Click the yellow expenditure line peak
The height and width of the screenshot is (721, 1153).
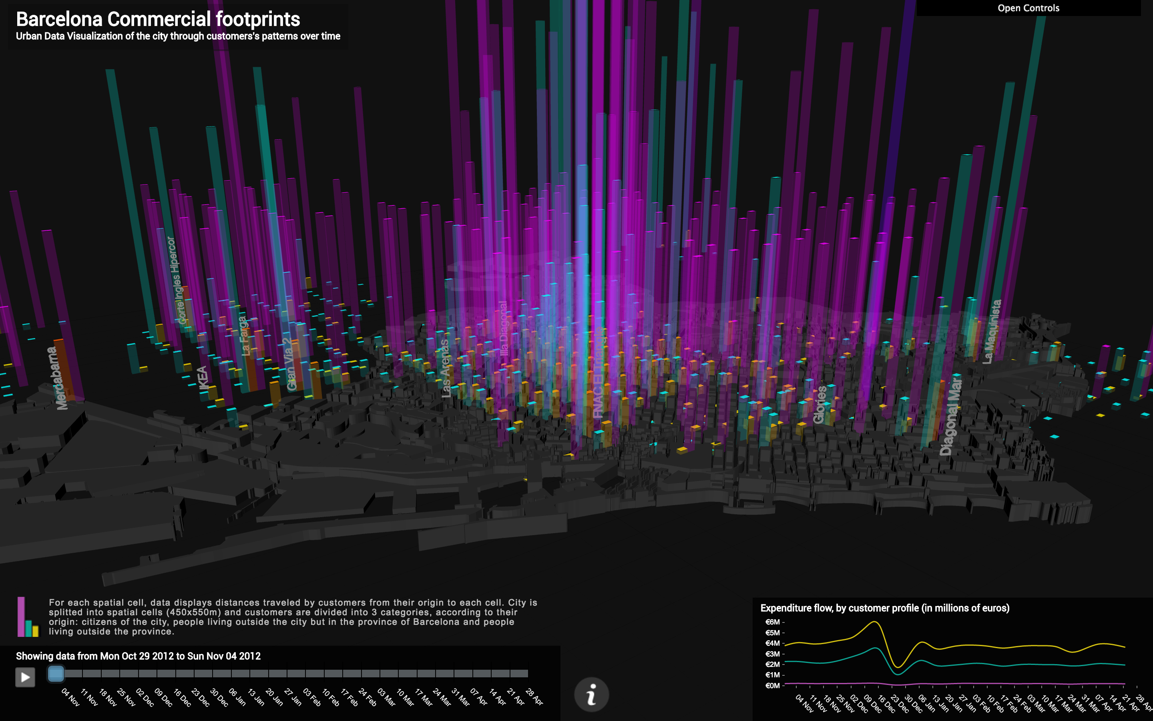(x=874, y=622)
